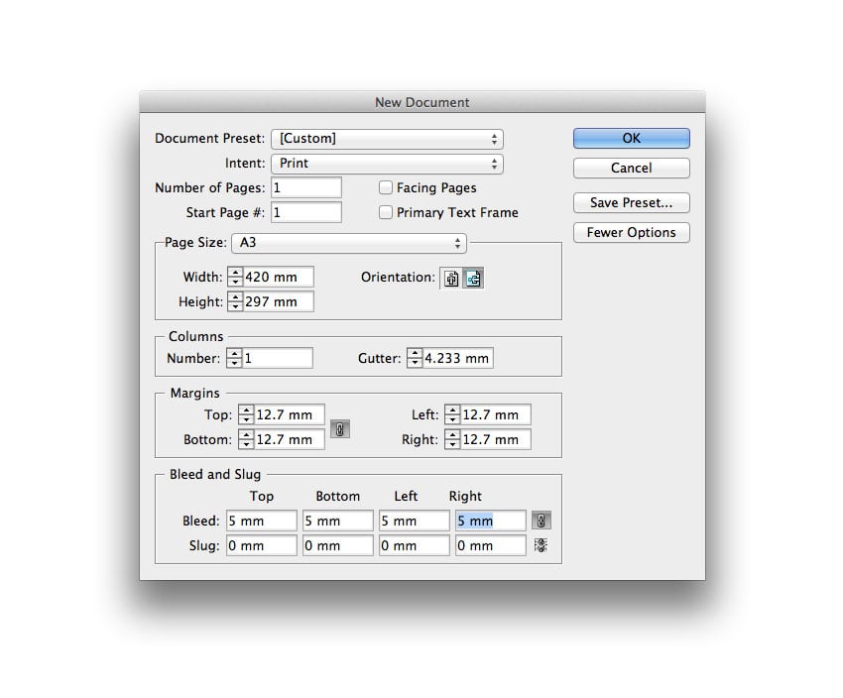
Task: Click the Bottom margin stepper
Action: [x=246, y=439]
